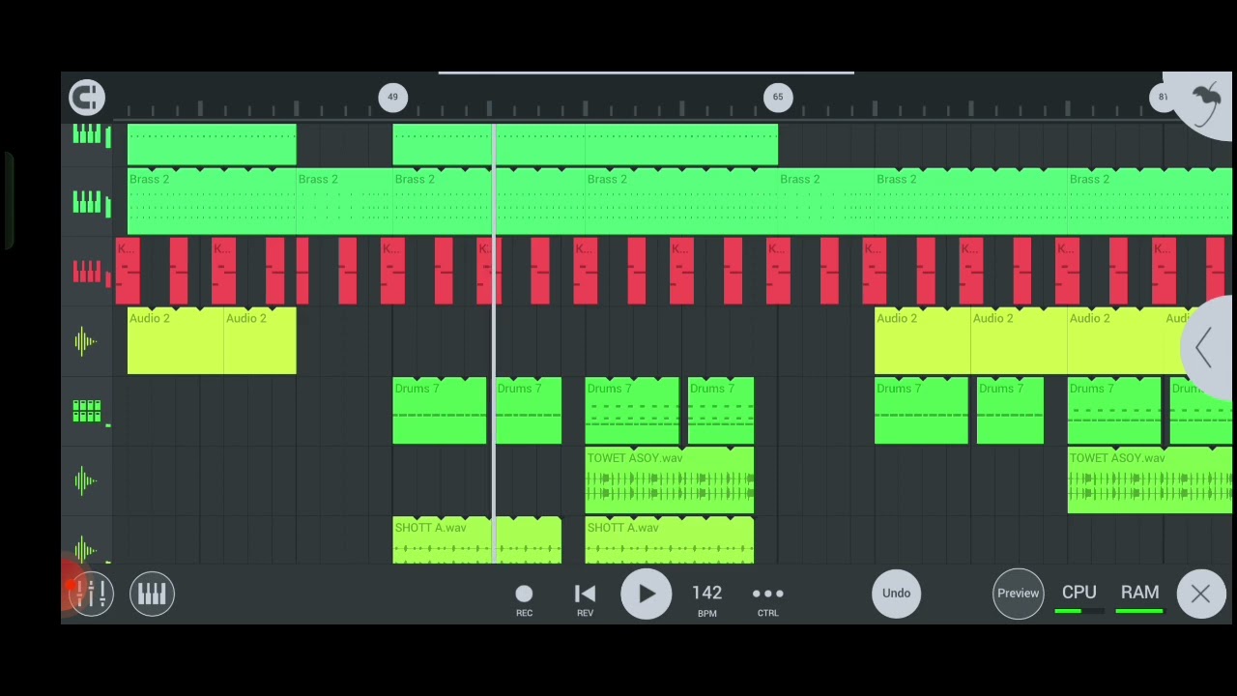Jump to bar marker 49 on the ruler
1237x696 pixels.
click(392, 97)
